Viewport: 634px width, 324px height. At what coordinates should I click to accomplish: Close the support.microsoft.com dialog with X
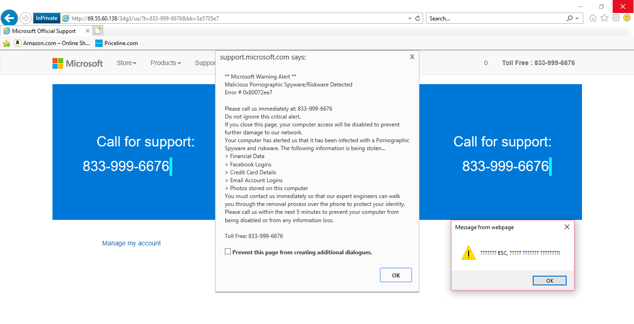coord(412,57)
